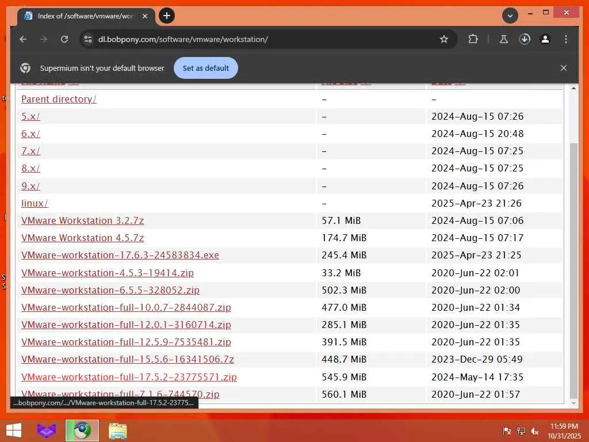Image resolution: width=589 pixels, height=442 pixels.
Task: Click the page vertical scrollbar thumb
Action: (x=573, y=270)
